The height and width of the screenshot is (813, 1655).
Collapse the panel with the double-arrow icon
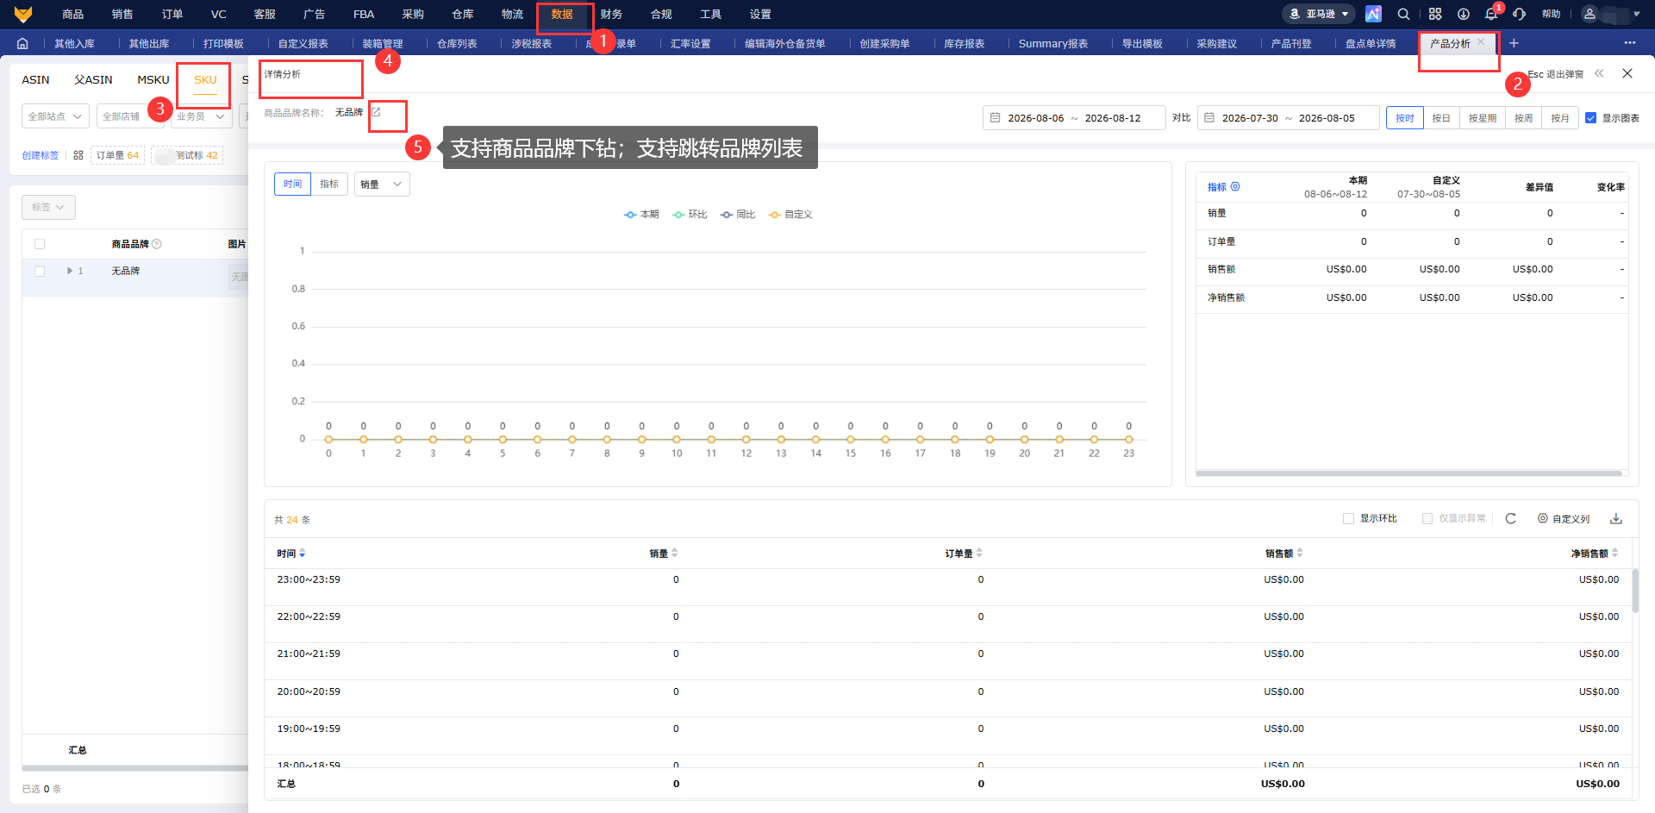1599,73
